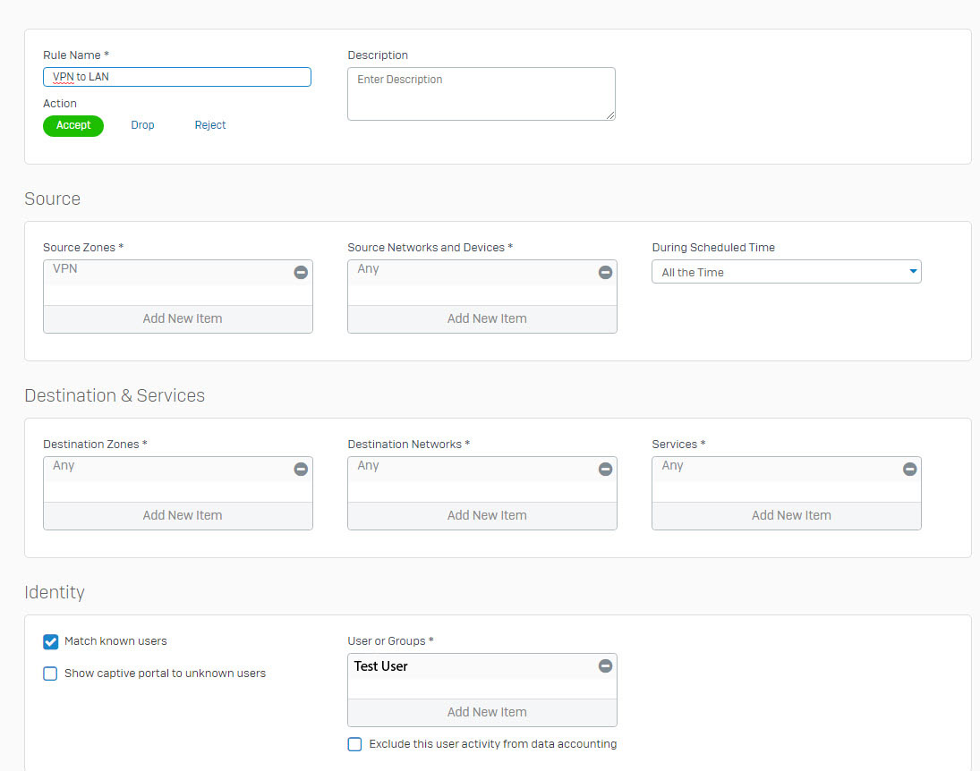Image resolution: width=980 pixels, height=771 pixels.
Task: Check Exclude this user activity from data accounting
Action: [355, 744]
